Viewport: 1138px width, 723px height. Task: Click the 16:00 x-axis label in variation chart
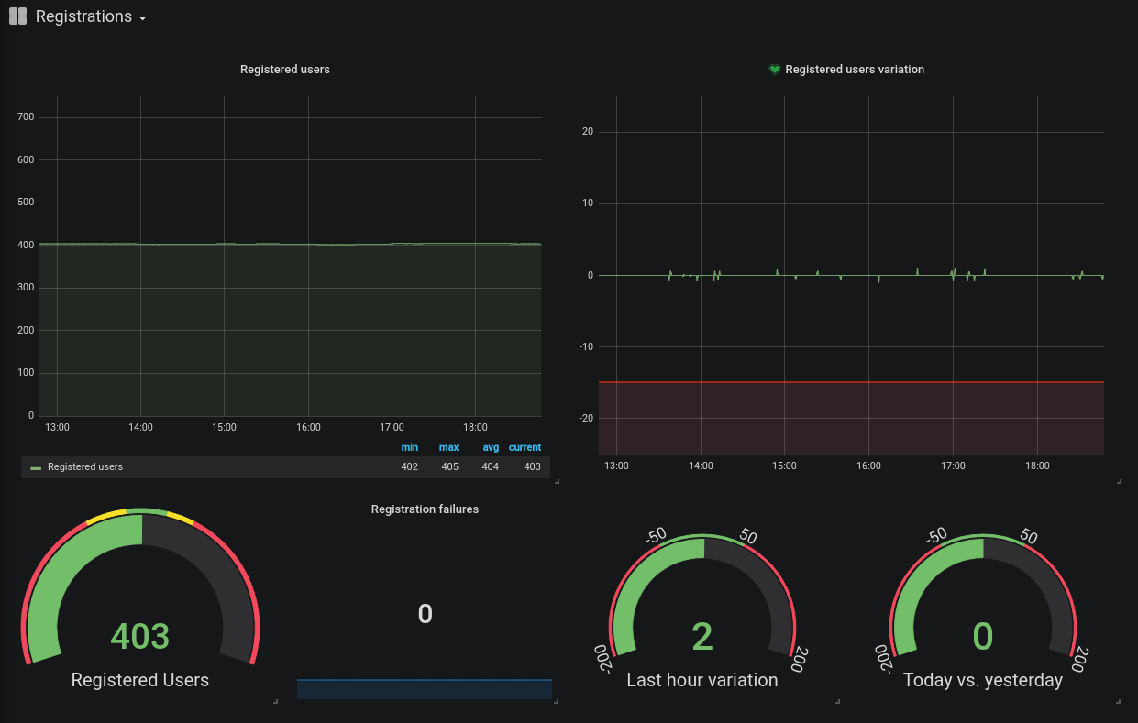click(868, 466)
